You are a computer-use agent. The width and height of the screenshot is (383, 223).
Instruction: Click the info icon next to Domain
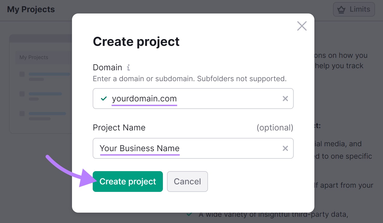[x=128, y=67]
